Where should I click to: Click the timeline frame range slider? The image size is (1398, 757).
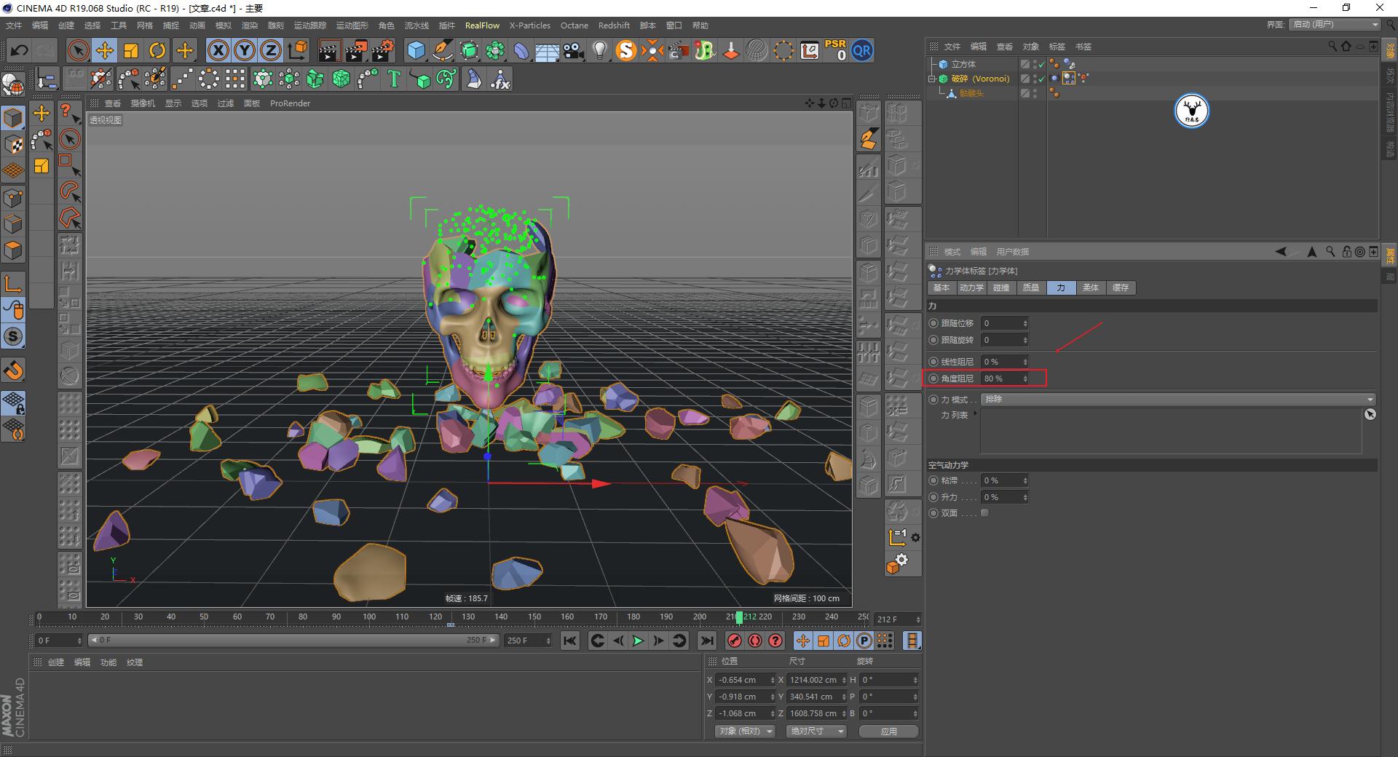(291, 641)
